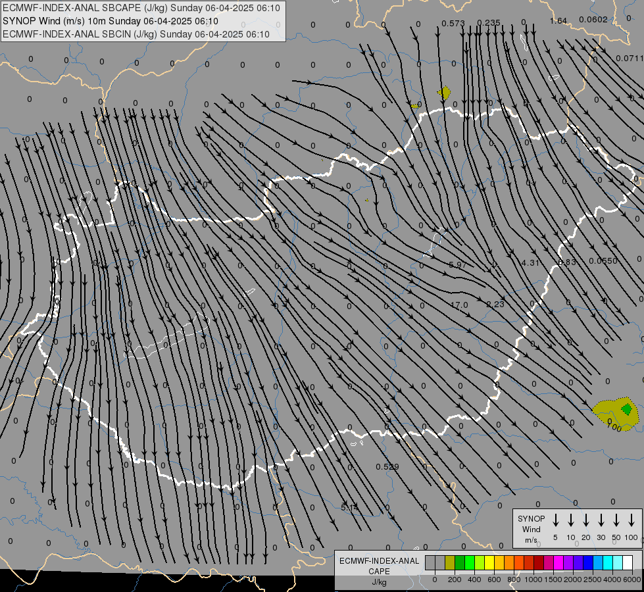Click the 30 m/s wind arrow in legend
The height and width of the screenshot is (592, 644).
(601, 520)
